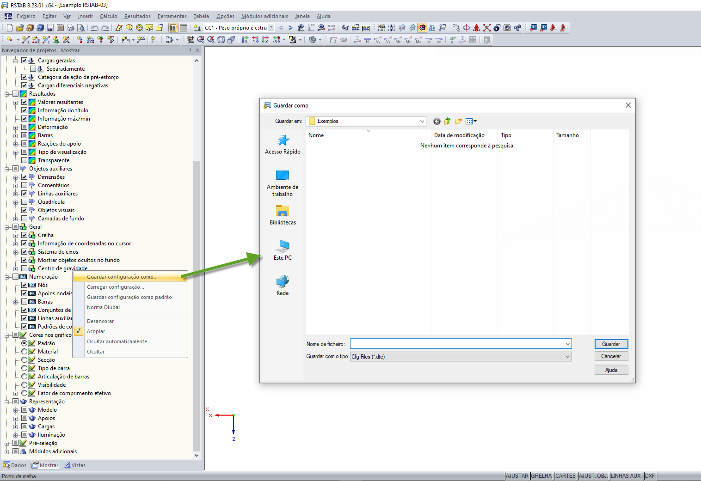Click the printer icon in the toolbar
Viewport: 701px width, 481px height.
tap(70, 28)
